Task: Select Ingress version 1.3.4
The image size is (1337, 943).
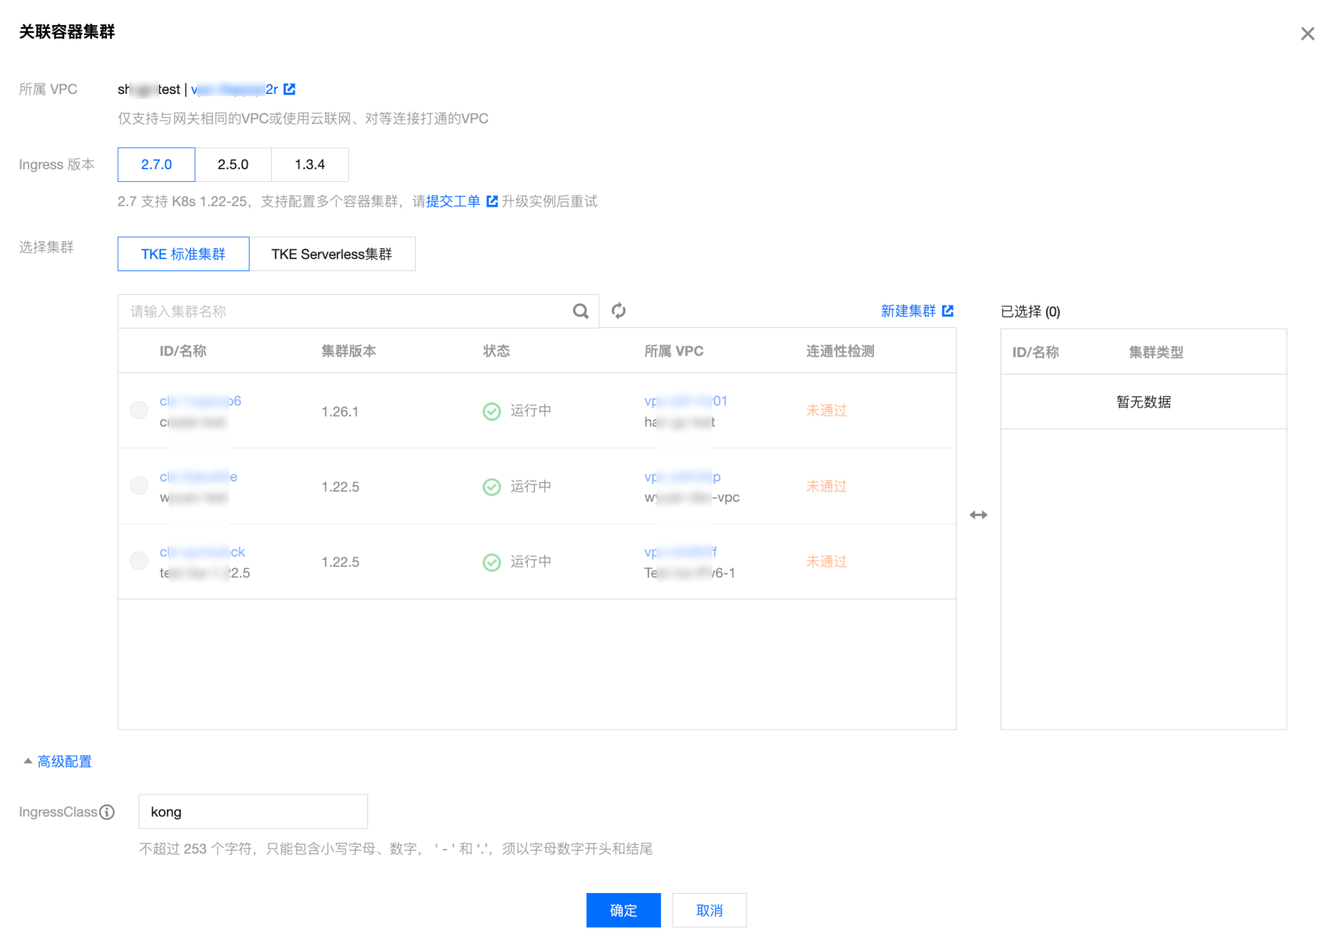Action: click(309, 164)
